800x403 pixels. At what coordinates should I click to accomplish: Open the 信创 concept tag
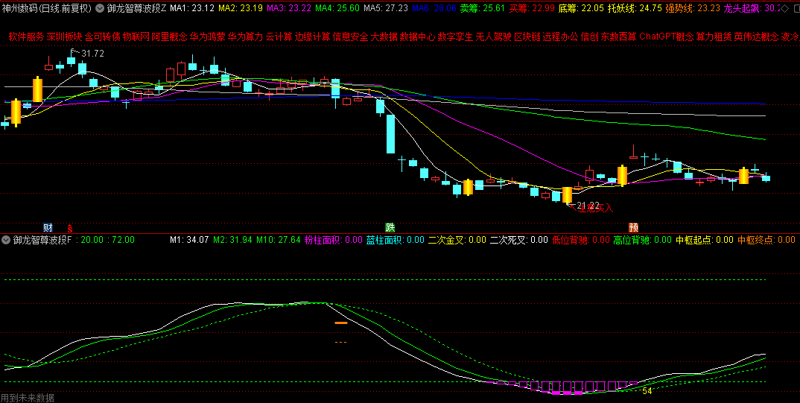pyautogui.click(x=590, y=37)
